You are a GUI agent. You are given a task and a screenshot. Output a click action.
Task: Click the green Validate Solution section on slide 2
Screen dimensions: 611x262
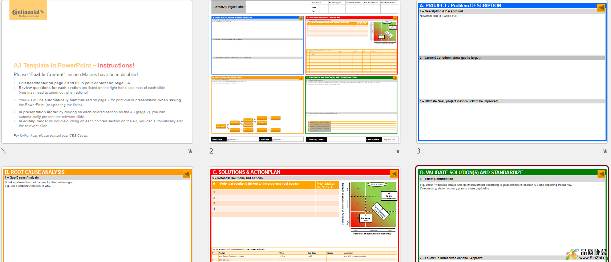click(x=352, y=105)
